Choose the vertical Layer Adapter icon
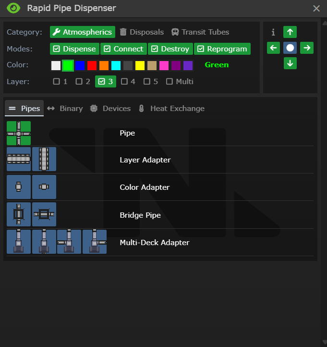 (x=44, y=159)
